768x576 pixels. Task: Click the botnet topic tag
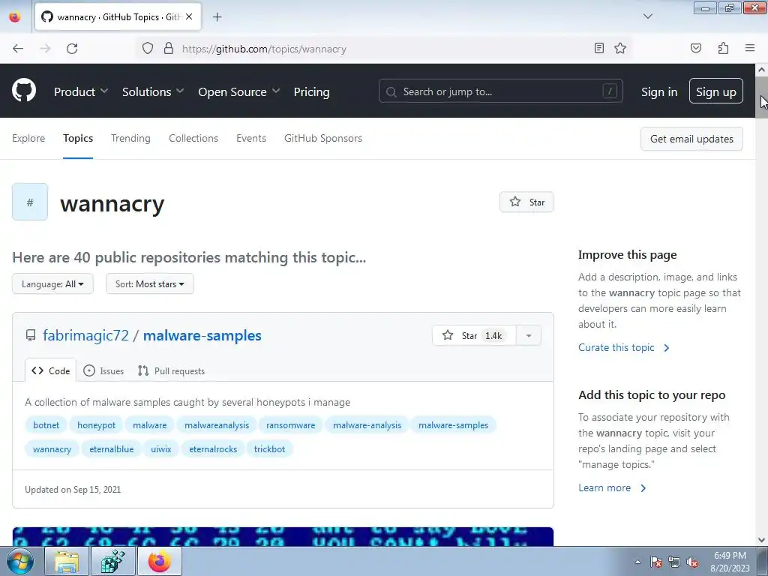[x=46, y=425]
